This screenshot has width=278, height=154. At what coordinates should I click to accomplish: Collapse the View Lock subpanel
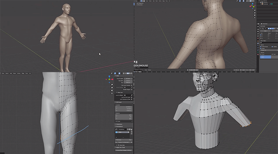click(x=117, y=92)
